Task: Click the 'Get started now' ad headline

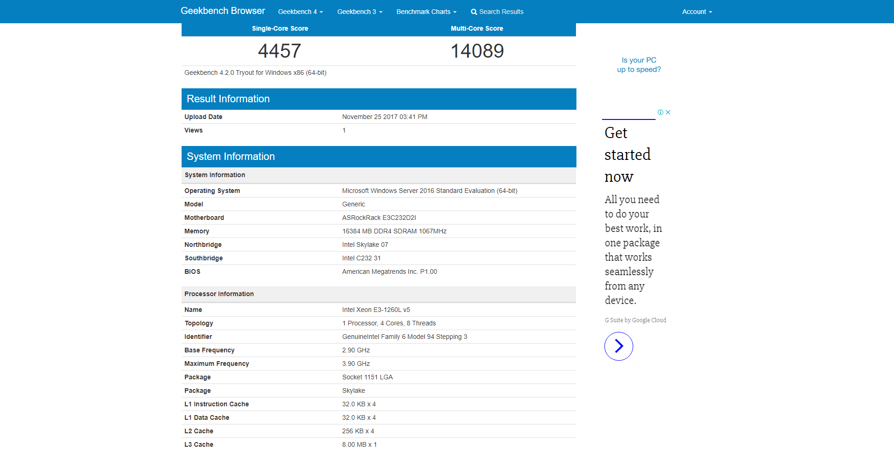Action: tap(627, 154)
